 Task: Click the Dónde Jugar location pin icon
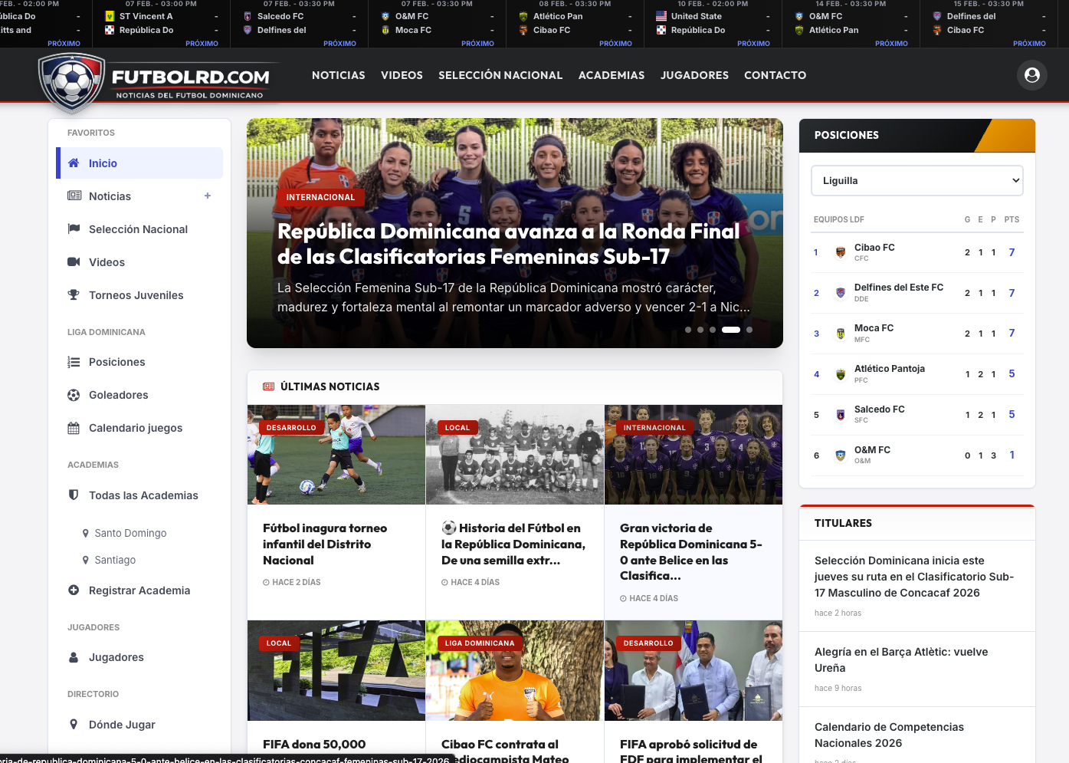coord(72,724)
